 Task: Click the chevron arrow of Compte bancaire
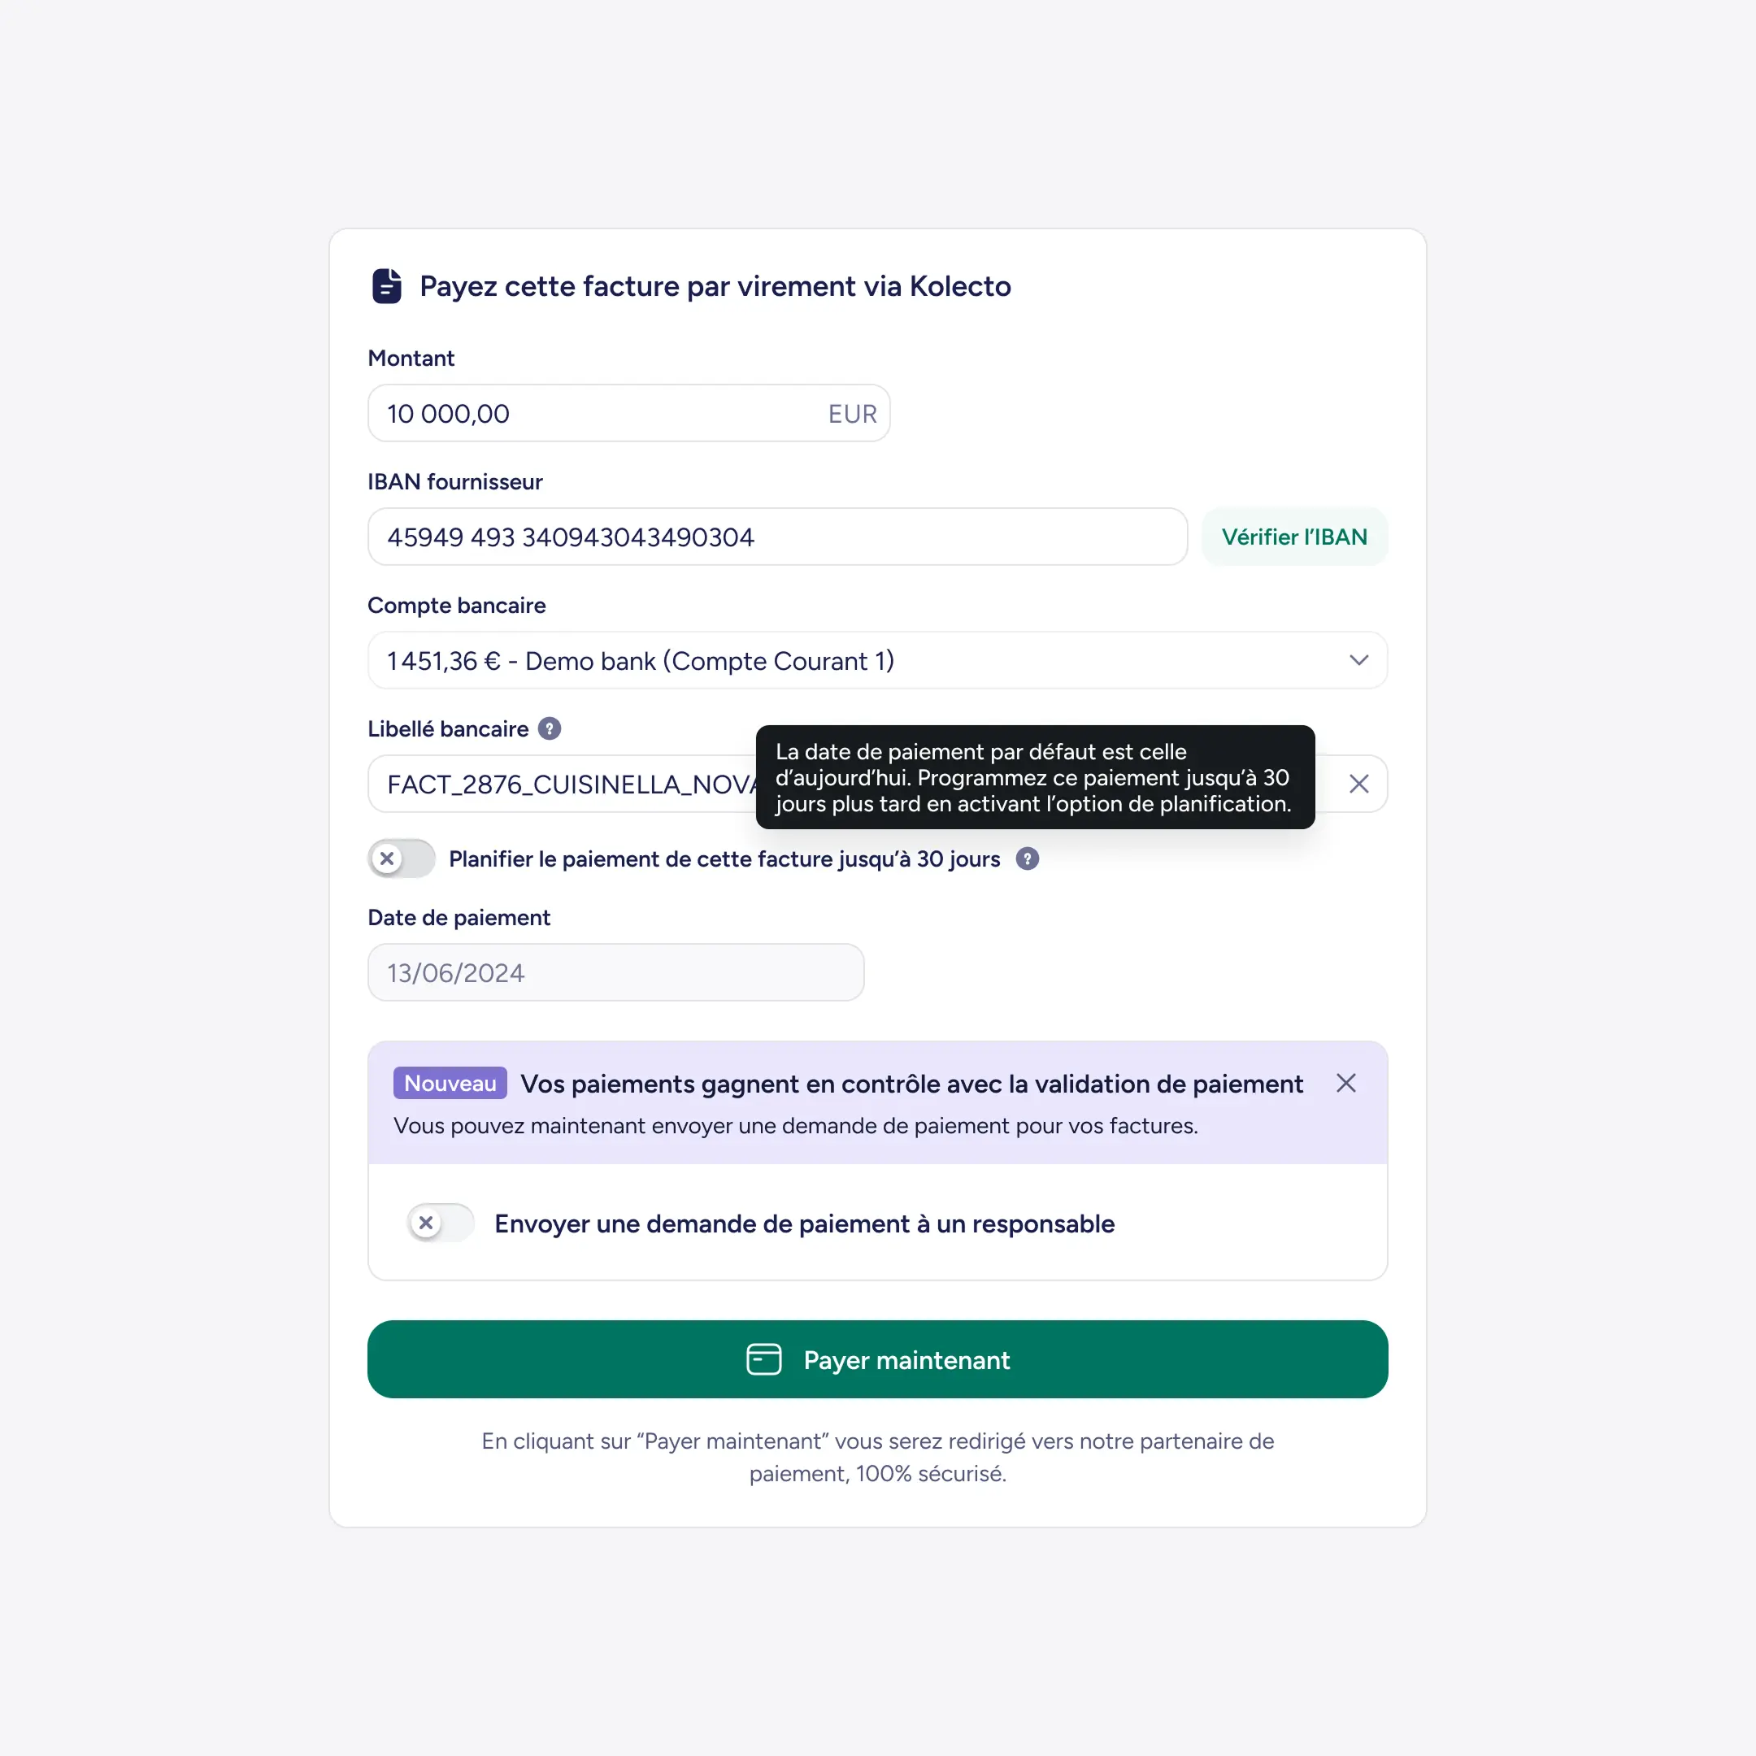pos(1358,660)
